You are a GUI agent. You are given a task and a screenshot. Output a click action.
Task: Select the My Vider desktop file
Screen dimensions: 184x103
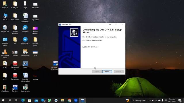coord(35,5)
